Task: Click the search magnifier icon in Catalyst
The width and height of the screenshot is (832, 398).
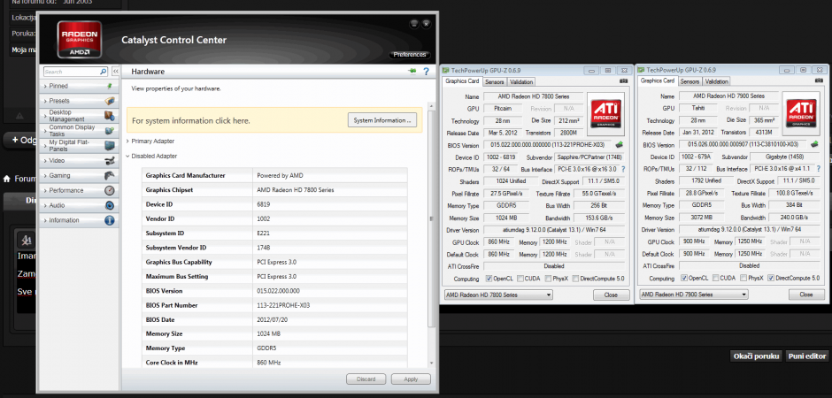Action: coord(104,72)
